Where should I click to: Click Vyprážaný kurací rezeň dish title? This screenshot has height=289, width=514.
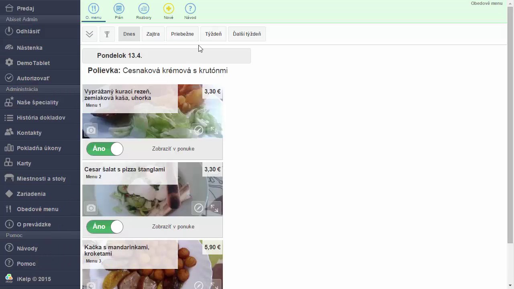(118, 95)
